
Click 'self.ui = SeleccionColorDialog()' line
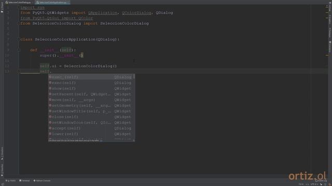click(x=78, y=66)
